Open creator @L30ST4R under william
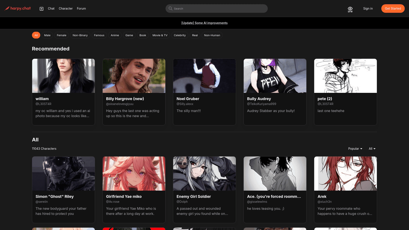 click(x=43, y=104)
